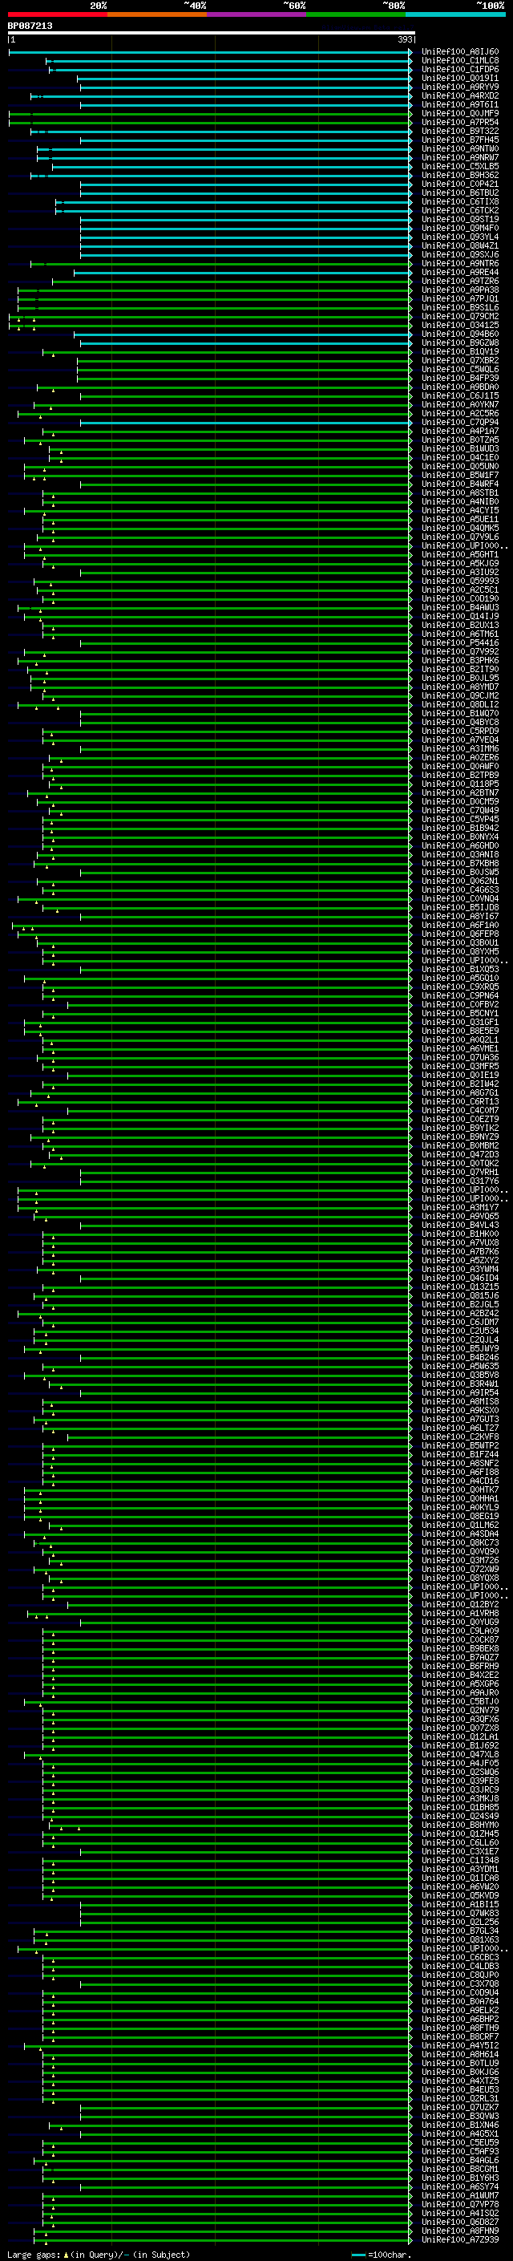Click the UniRef100_A9PA38 label
Image resolution: width=513 pixels, height=2261 pixels.
coord(459,290)
